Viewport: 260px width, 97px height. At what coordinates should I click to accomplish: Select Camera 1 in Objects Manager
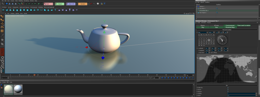tap(201, 6)
